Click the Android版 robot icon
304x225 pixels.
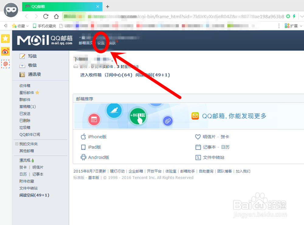(x=83, y=157)
